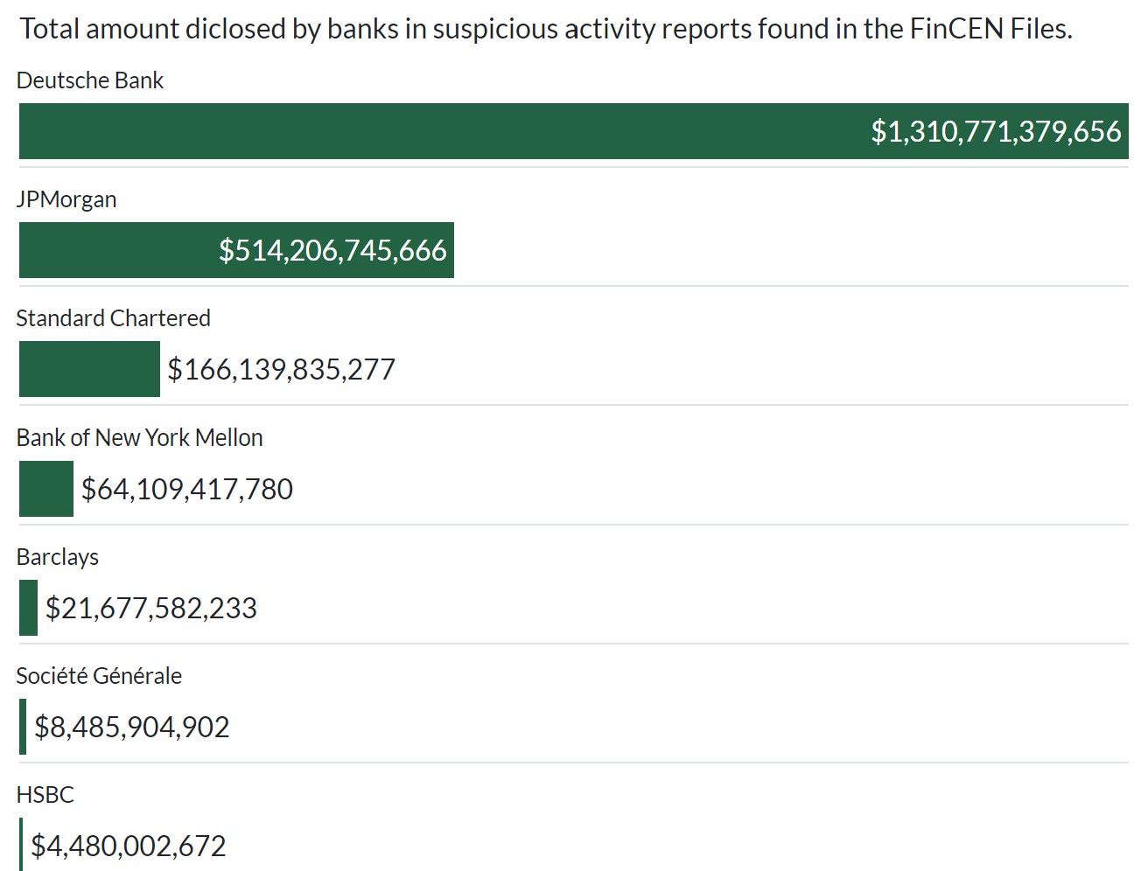Select the Standard Chartered label
Image resolution: width=1148 pixels, height=871 pixels.
point(113,318)
